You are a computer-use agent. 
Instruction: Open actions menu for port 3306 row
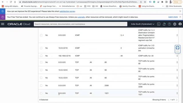pos(177,86)
